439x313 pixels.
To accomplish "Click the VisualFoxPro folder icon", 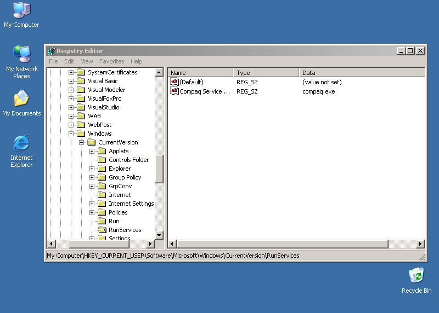I will click(x=81, y=98).
